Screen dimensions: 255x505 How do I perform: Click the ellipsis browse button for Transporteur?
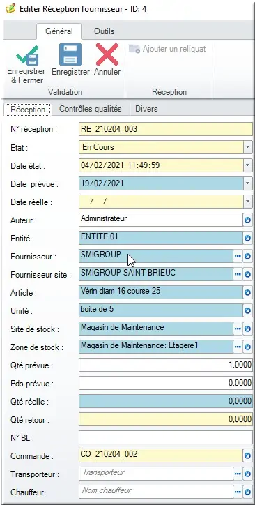238,474
